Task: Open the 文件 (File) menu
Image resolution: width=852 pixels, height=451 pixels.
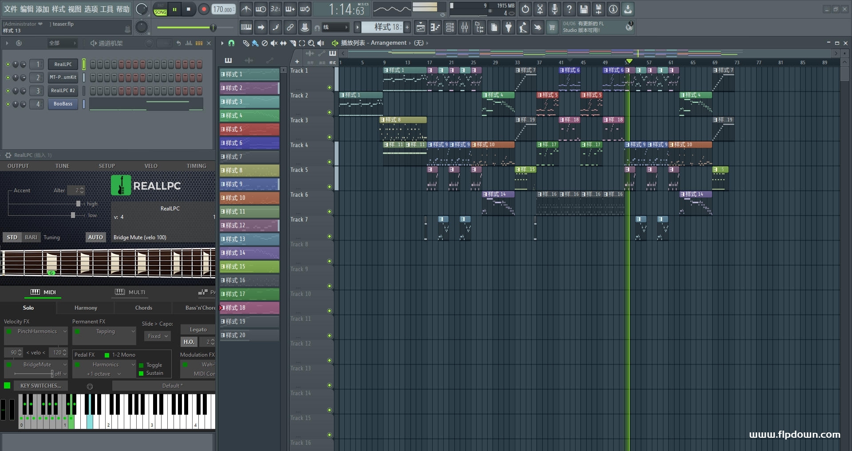Action: click(10, 9)
